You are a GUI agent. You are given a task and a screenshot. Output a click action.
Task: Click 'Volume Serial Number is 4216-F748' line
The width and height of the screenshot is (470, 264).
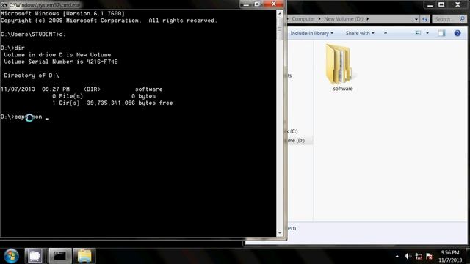click(61, 62)
